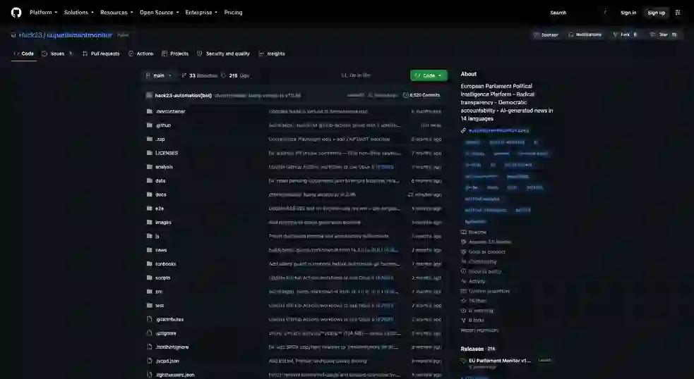Open the euparliamentmonitor repository link
Image resolution: width=694 pixels, height=379 pixels.
pyautogui.click(x=79, y=35)
